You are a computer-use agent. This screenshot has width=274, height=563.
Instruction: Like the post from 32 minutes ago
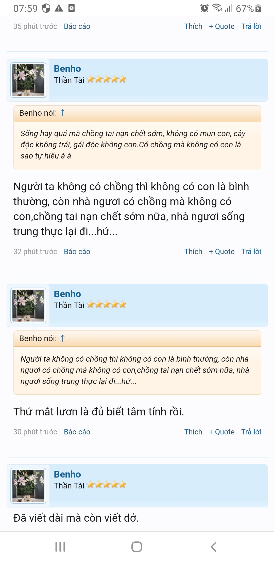click(x=193, y=252)
